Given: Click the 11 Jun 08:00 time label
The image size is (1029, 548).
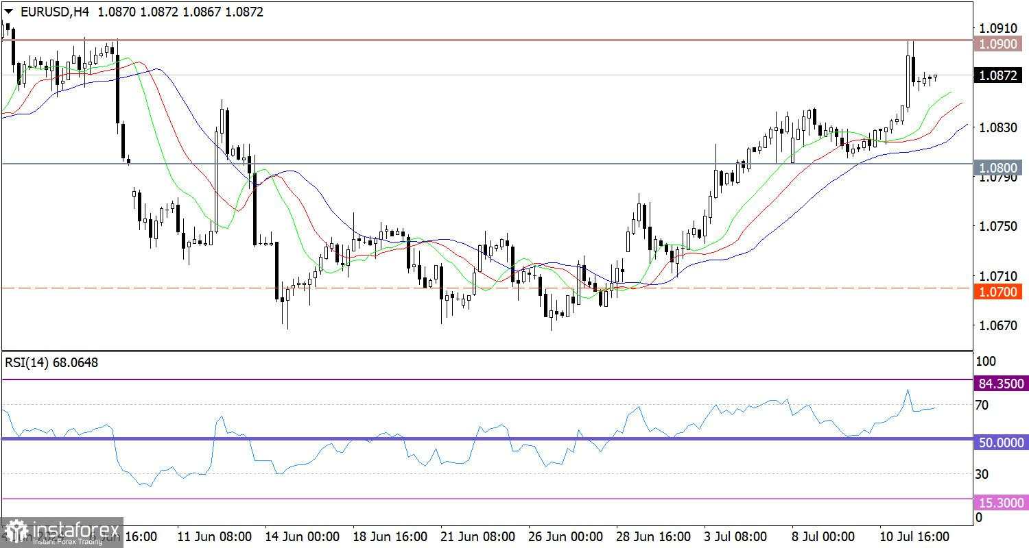Looking at the screenshot, I should [215, 536].
